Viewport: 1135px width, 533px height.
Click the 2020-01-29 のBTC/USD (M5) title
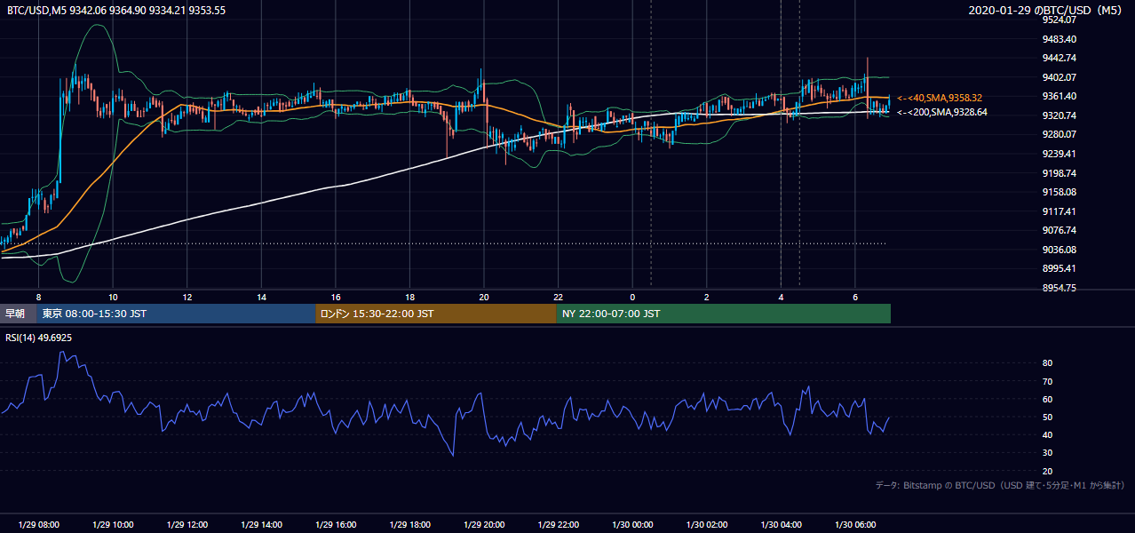click(x=1047, y=10)
